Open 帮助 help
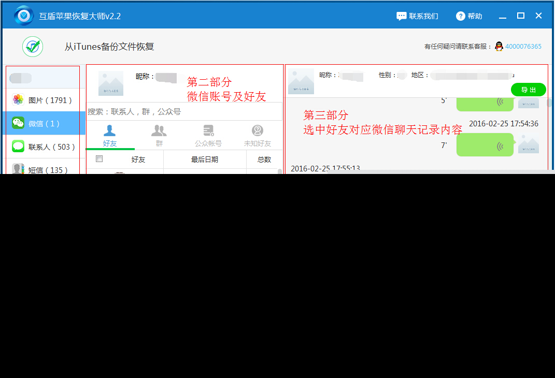The width and height of the screenshot is (555, 378). pyautogui.click(x=469, y=16)
